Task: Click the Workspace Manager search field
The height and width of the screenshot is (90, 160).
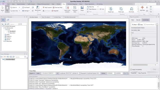Action: [14, 24]
